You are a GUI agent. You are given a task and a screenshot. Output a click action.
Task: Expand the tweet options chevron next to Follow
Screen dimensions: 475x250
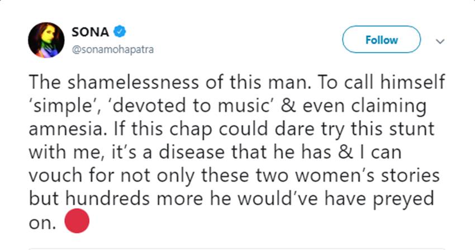(440, 41)
